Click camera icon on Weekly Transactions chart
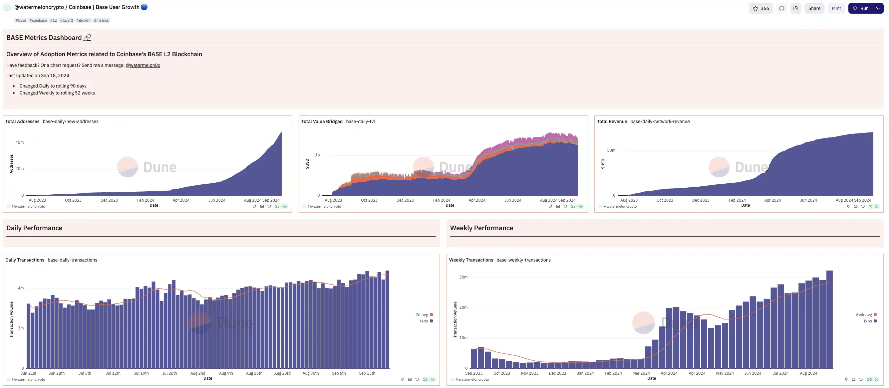889x388 pixels. click(853, 379)
